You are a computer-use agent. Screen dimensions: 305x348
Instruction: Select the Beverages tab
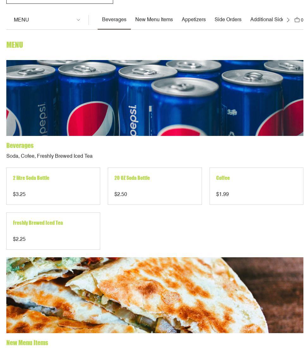click(x=114, y=20)
